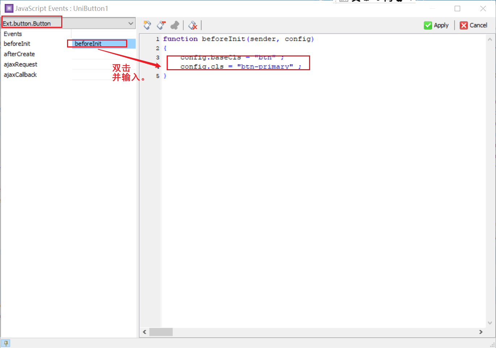Click the remove script toolbar icon
496x348 pixels.
(161, 25)
